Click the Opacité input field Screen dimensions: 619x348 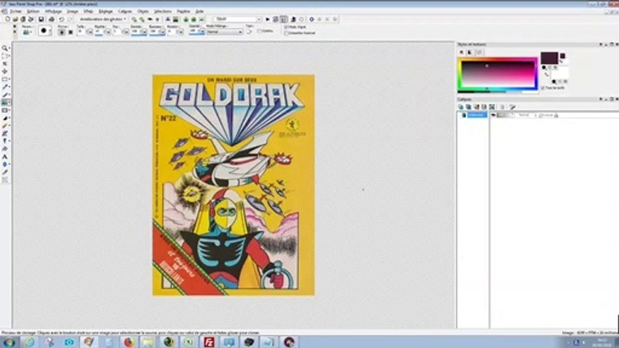194,32
